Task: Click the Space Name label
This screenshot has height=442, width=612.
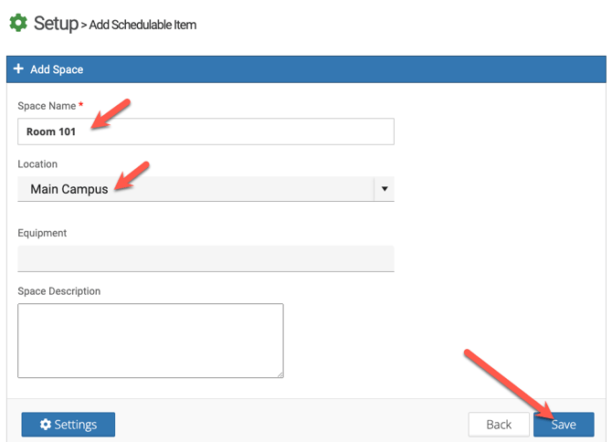Action: 47,106
